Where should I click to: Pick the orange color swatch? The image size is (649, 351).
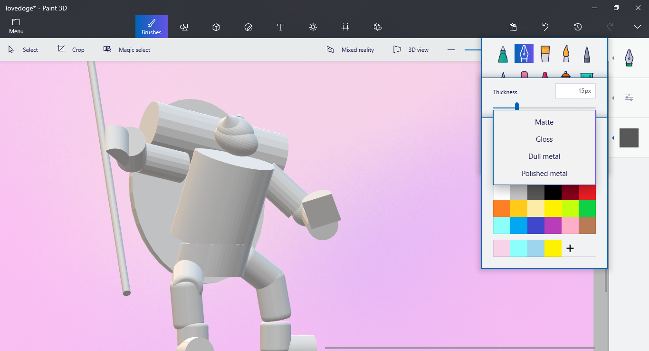[502, 208]
